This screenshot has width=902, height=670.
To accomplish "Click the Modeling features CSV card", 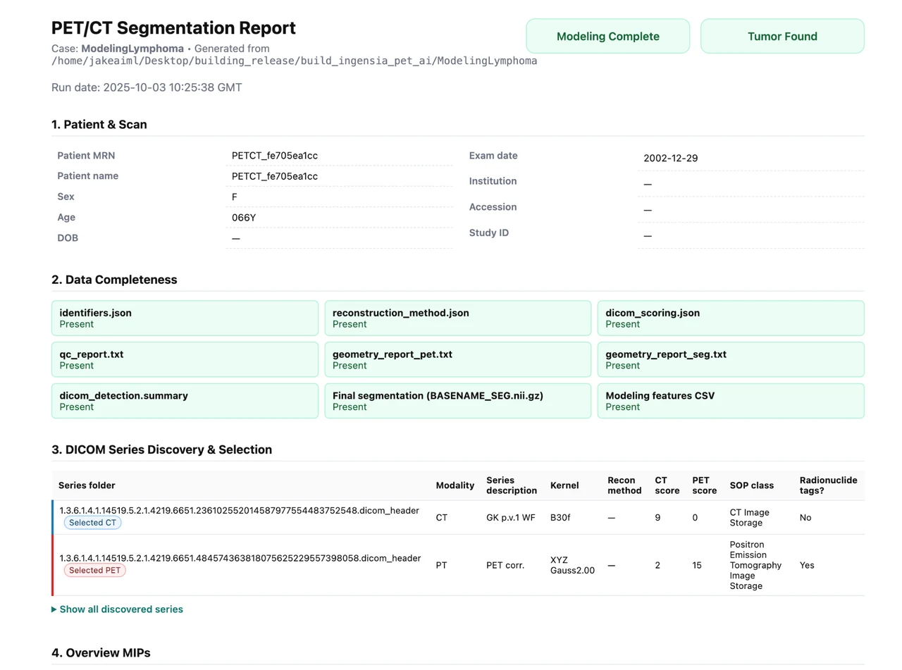I will coord(731,401).
